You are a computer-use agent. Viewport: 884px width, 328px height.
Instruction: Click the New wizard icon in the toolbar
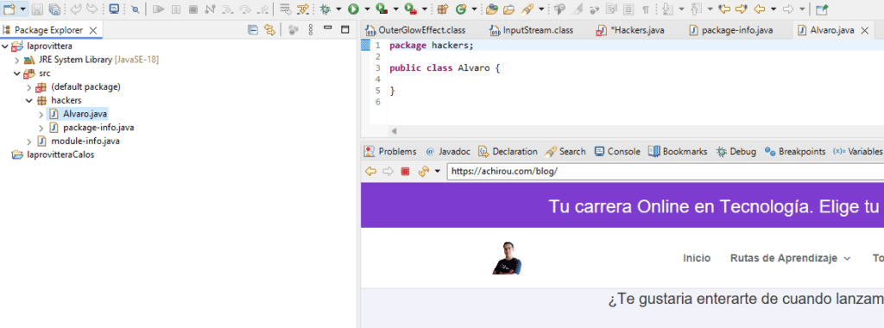(x=9, y=9)
